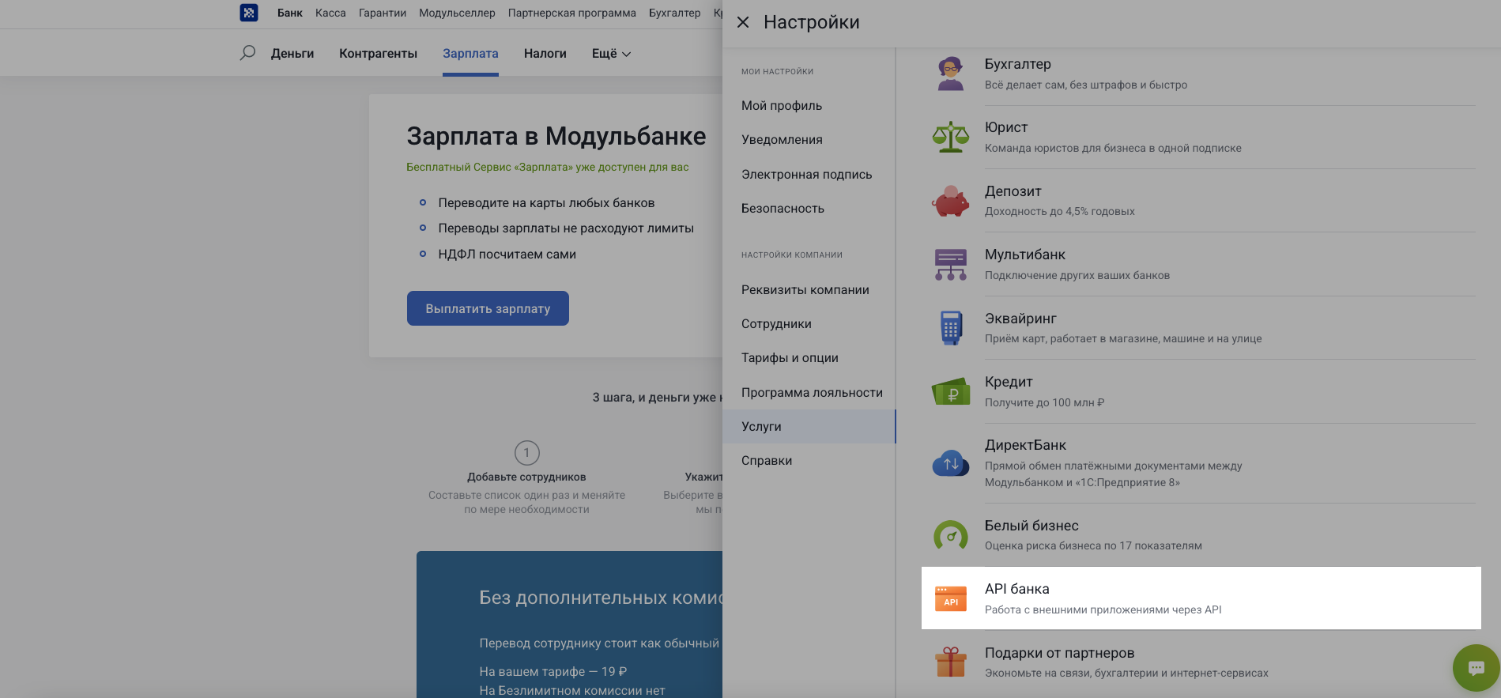The height and width of the screenshot is (698, 1501).
Task: Click the Эквайринг card terminal icon
Action: pyautogui.click(x=951, y=328)
